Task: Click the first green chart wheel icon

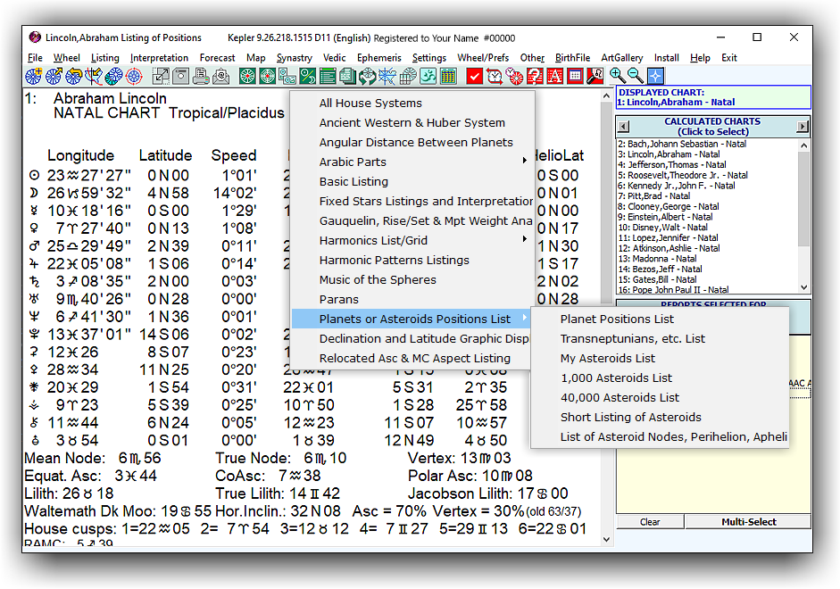Action: coord(247,77)
